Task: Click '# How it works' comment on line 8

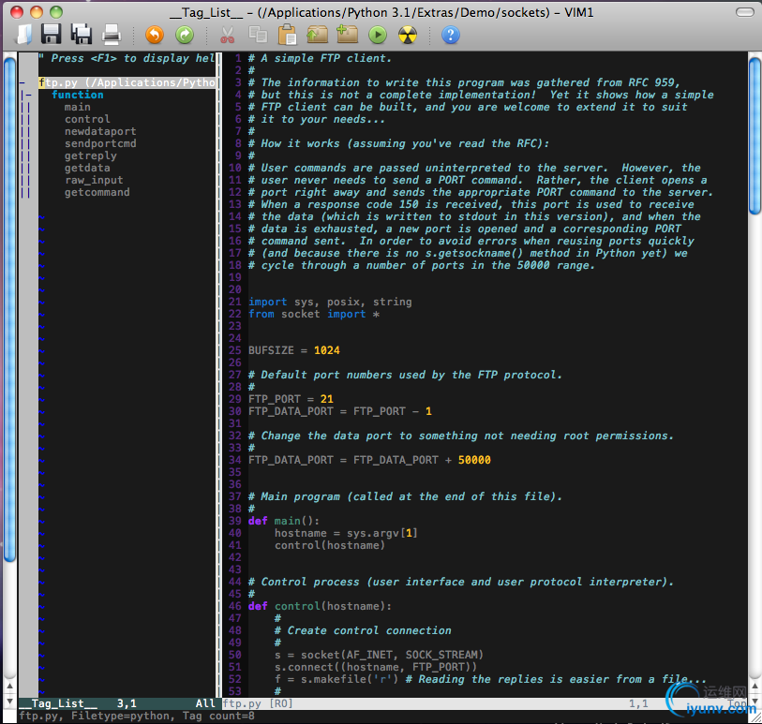Action: [x=398, y=143]
